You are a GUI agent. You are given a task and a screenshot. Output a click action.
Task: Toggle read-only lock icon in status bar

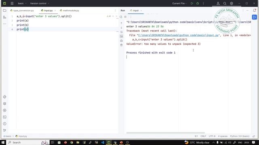254,136
